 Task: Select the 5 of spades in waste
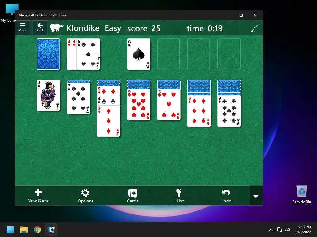(x=89, y=54)
